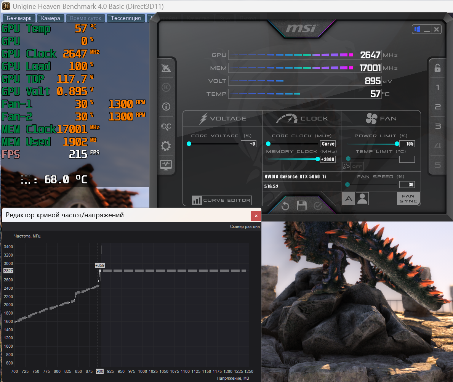Minimize the MSI Afterburner window
This screenshot has width=453, height=382.
(427, 29)
